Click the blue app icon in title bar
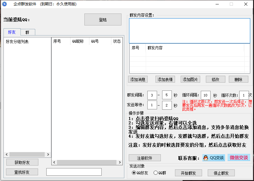 (x=4, y=4)
